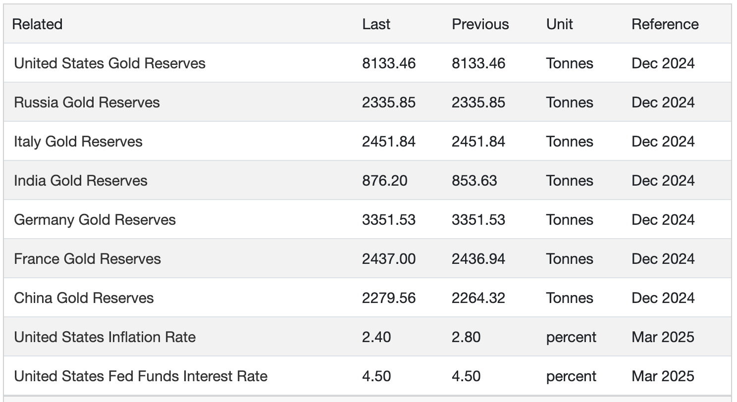Click the 8133.46 last value cell

click(x=388, y=63)
